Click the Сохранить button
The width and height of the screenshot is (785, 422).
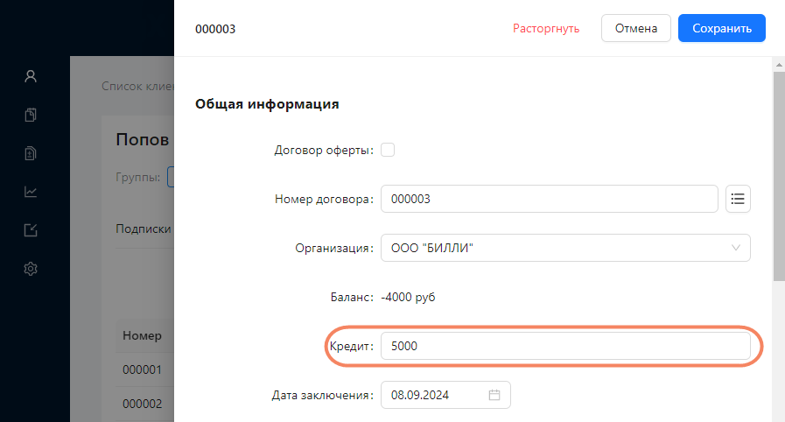[721, 28]
